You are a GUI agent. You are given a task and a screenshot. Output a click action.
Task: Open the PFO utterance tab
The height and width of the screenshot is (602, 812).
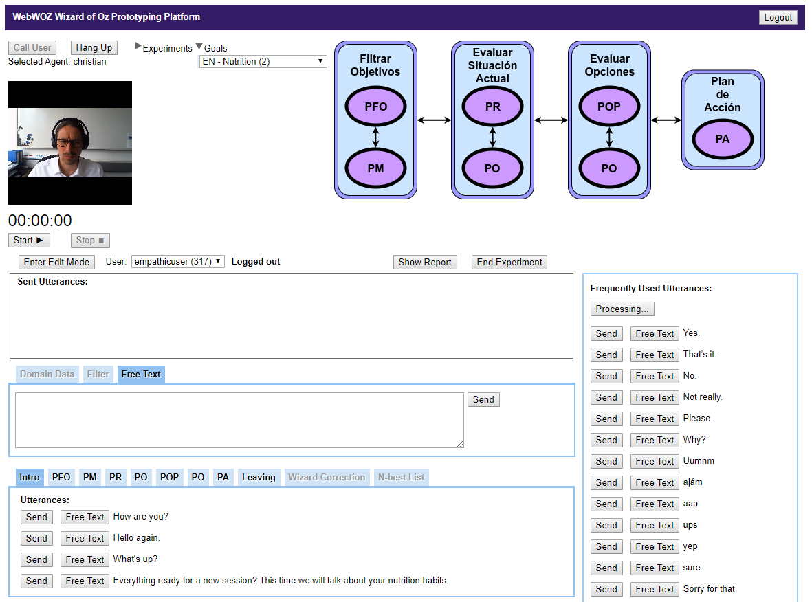tap(61, 477)
